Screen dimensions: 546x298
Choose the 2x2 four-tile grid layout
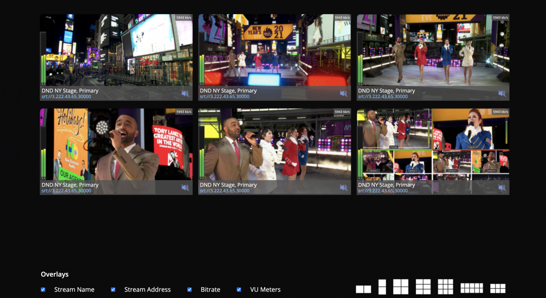tap(401, 287)
